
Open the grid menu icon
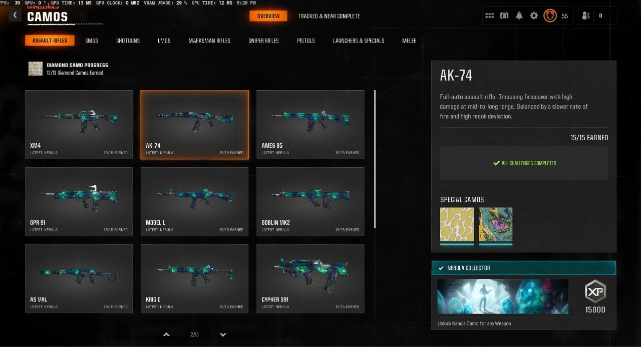(x=489, y=16)
